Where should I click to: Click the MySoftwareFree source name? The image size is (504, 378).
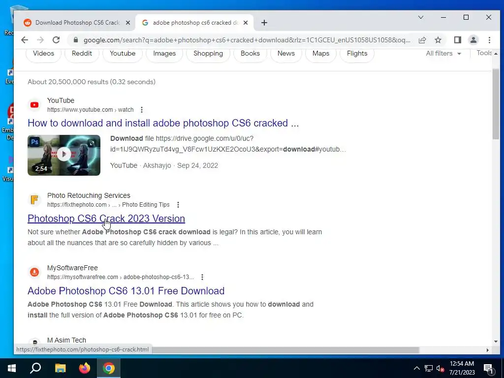72,268
